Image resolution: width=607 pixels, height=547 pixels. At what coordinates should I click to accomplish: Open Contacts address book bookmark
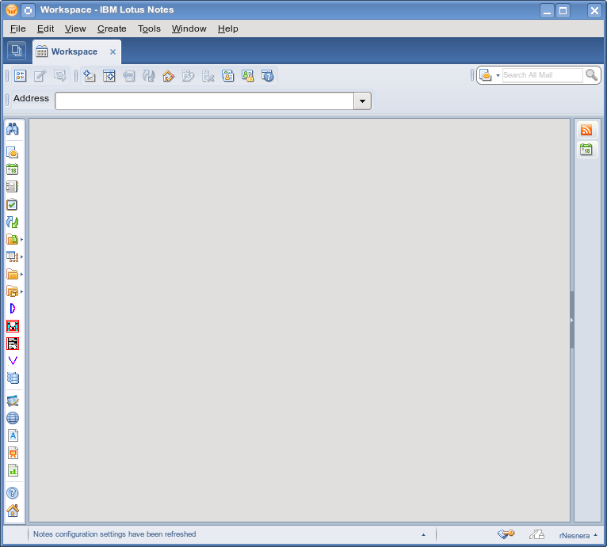[x=12, y=187]
